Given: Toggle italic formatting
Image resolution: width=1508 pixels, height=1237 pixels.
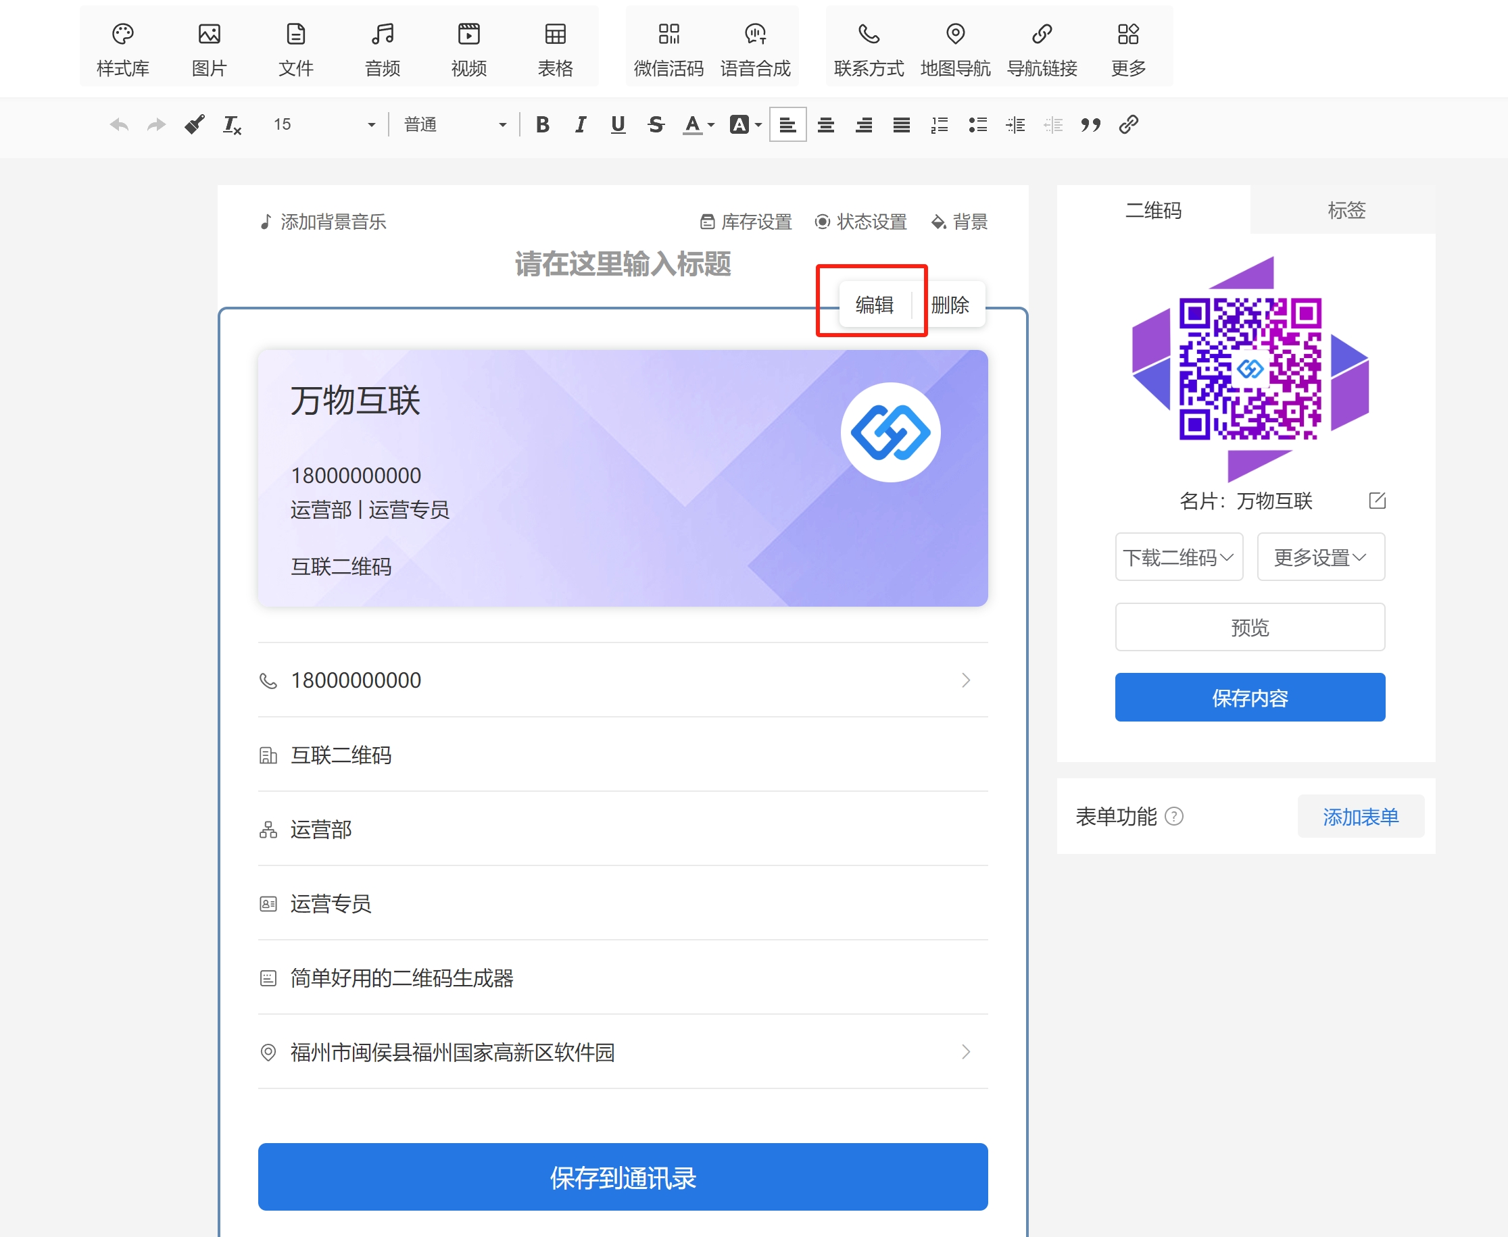Looking at the screenshot, I should (581, 125).
